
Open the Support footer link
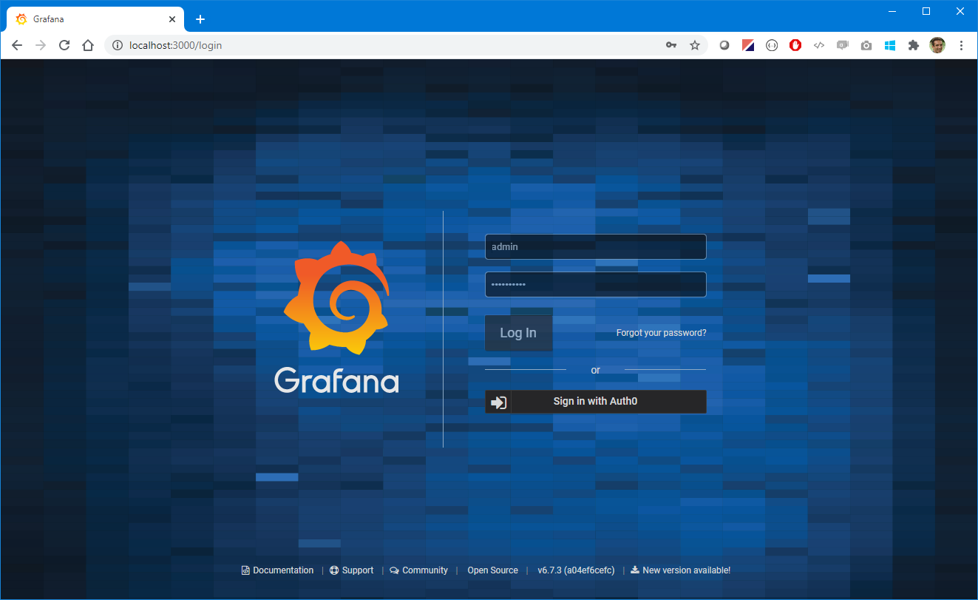tap(352, 570)
